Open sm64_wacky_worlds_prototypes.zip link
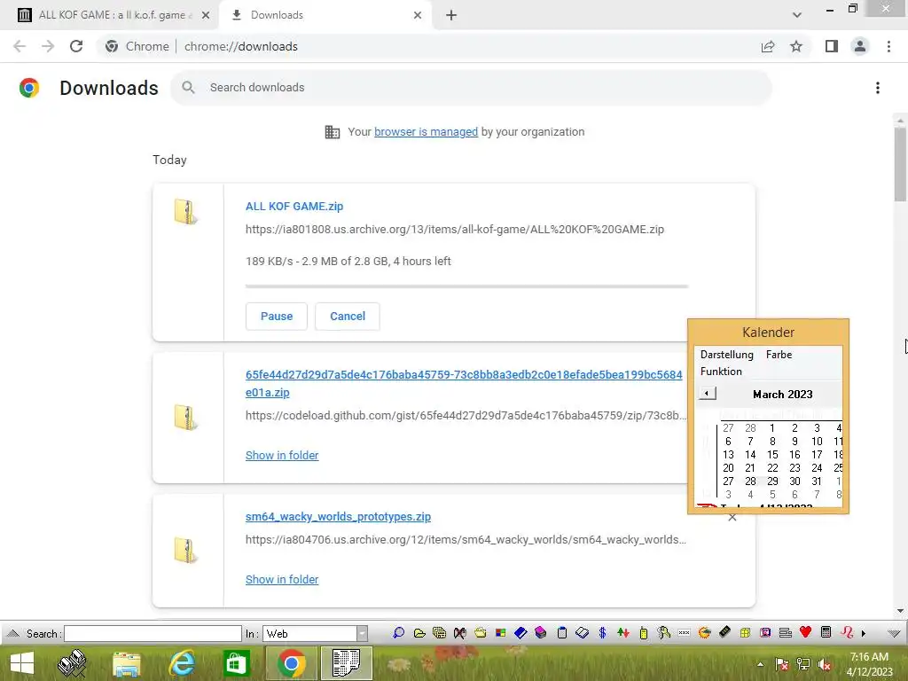Screen dimensions: 908x681 (338, 517)
